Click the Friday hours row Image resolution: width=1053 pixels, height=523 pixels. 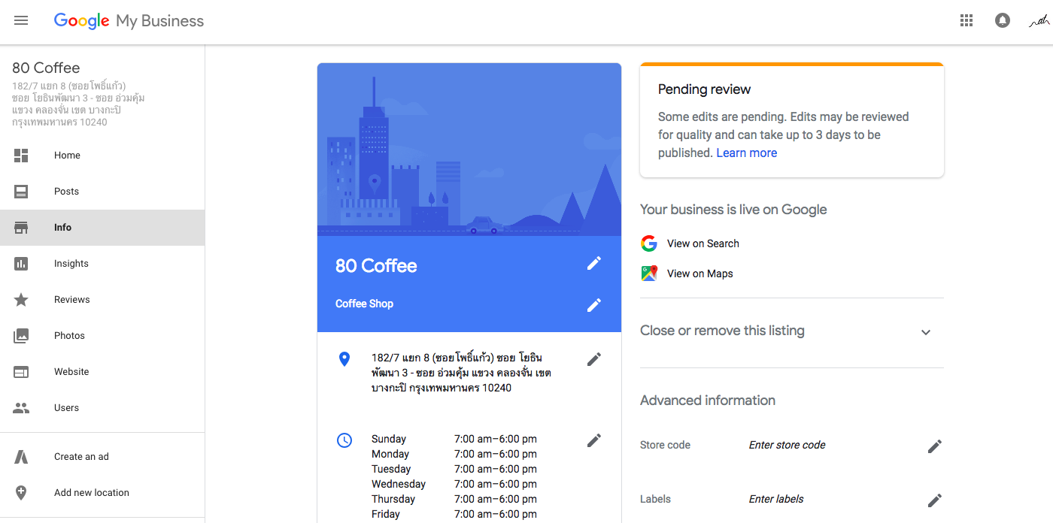click(454, 514)
